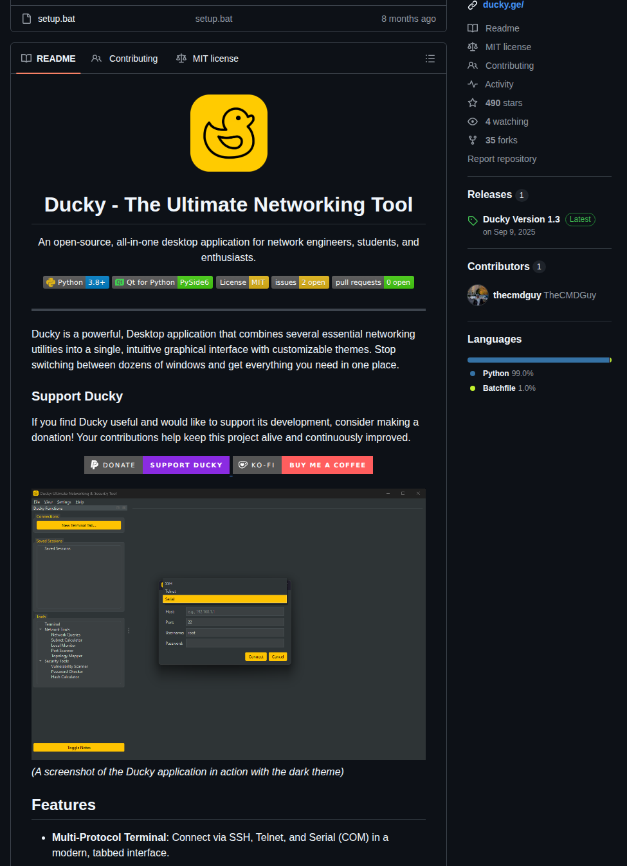Click the Support Ducky heading

pyautogui.click(x=77, y=396)
